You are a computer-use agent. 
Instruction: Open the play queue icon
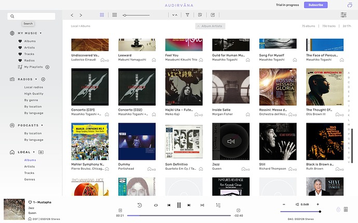point(218,205)
